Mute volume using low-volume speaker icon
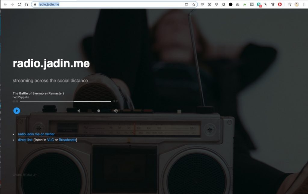The height and width of the screenshot is (194, 308). 79,111
